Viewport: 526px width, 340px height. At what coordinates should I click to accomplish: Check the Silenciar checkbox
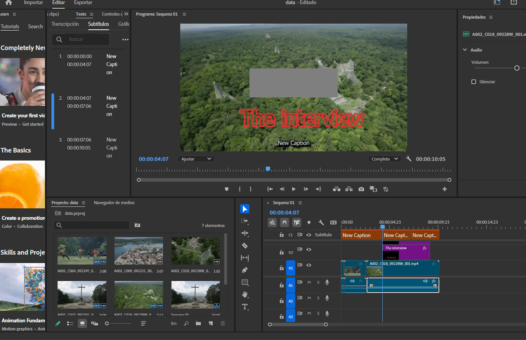[473, 82]
